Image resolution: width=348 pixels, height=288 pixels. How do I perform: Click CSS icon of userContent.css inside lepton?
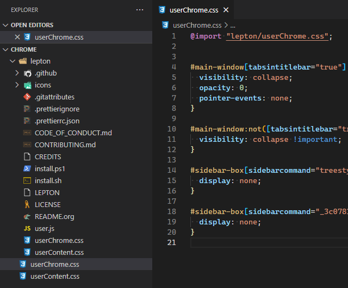click(x=27, y=252)
